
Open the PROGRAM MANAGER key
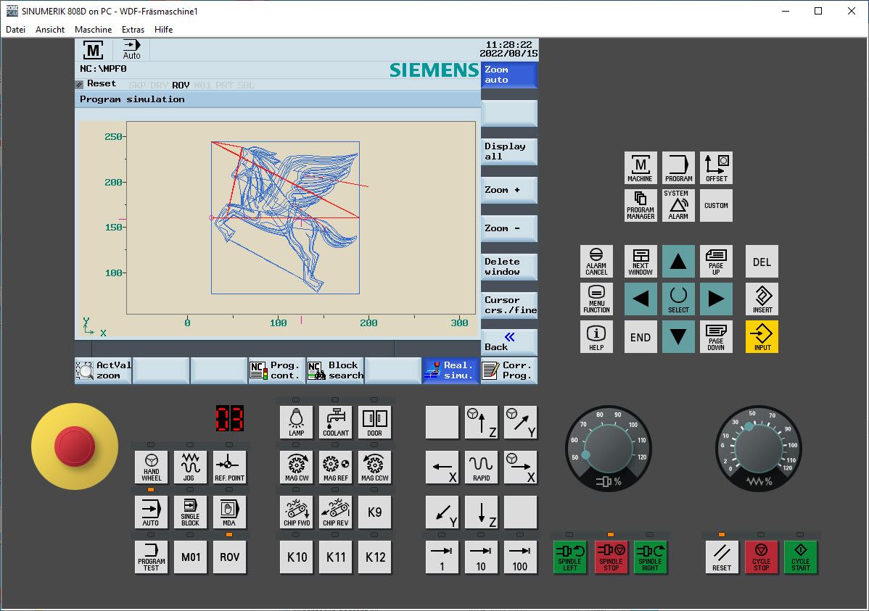point(640,206)
